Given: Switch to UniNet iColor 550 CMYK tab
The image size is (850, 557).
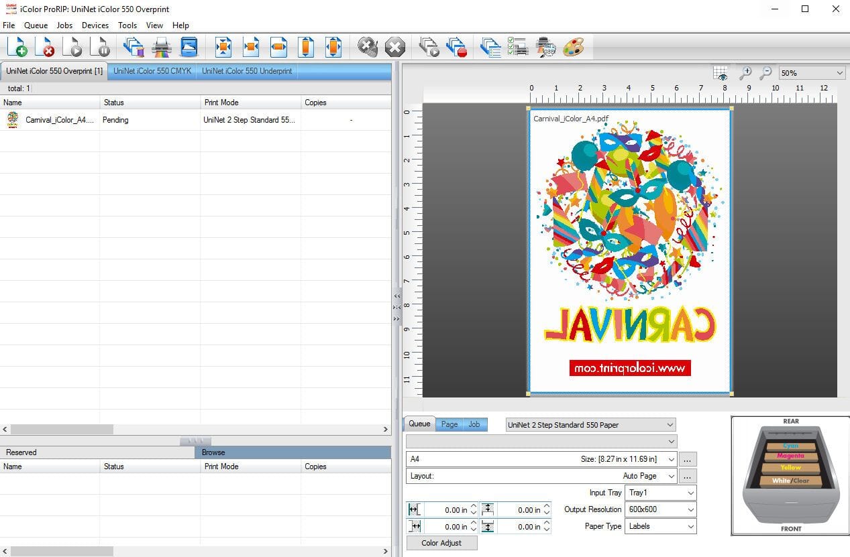Looking at the screenshot, I should [152, 71].
